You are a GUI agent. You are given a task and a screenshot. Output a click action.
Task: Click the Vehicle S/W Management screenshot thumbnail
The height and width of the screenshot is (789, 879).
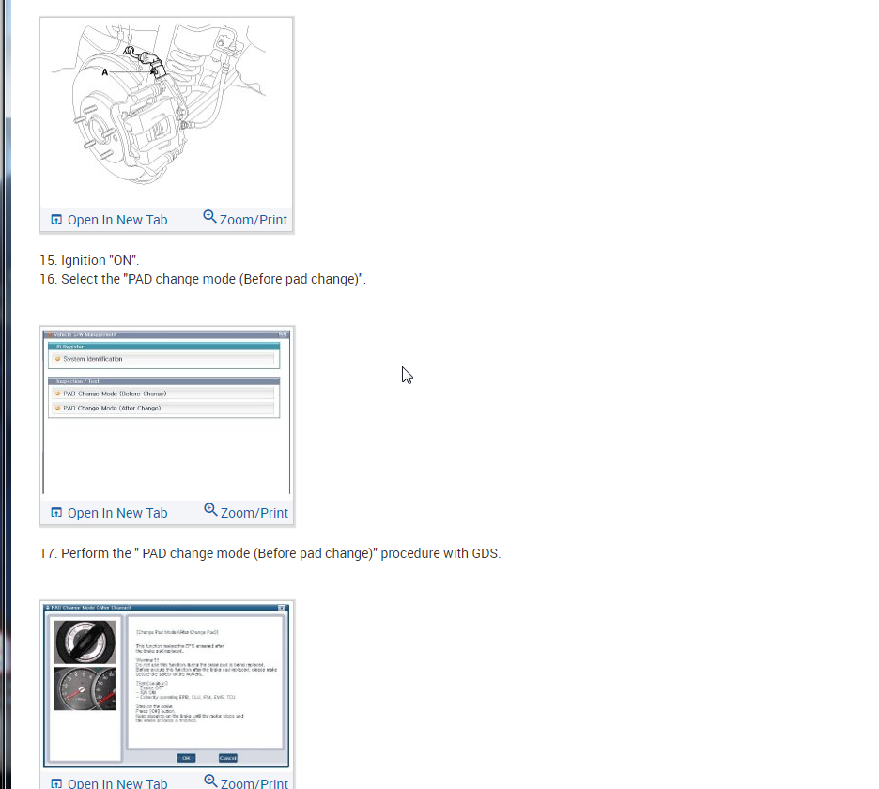point(167,412)
